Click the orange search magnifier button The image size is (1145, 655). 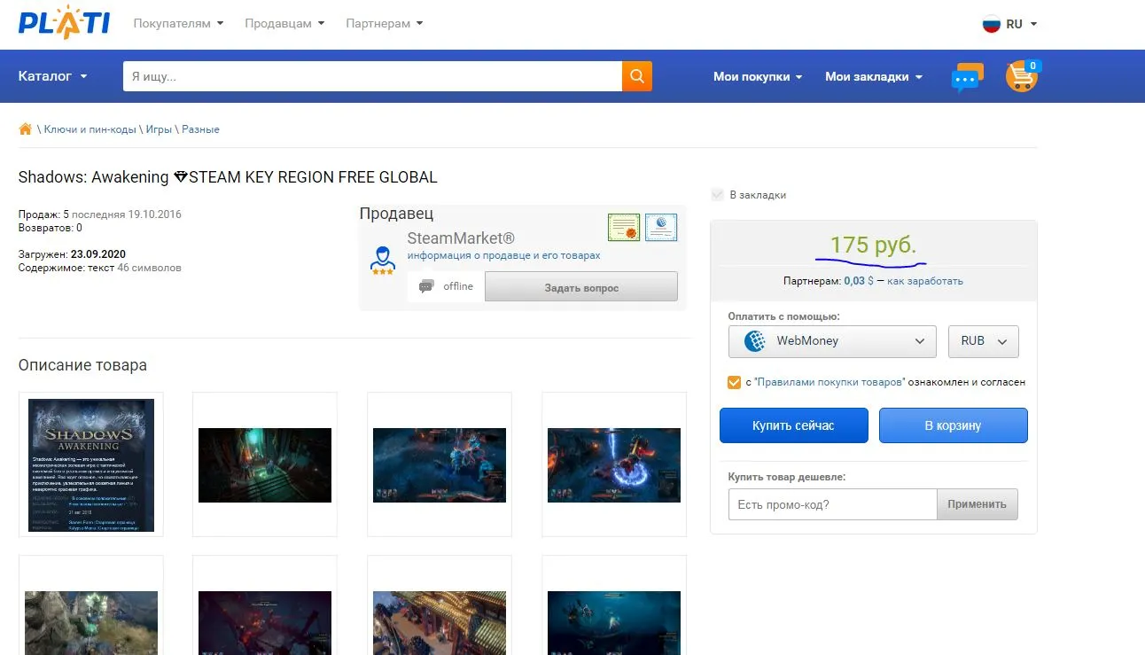[x=637, y=76]
